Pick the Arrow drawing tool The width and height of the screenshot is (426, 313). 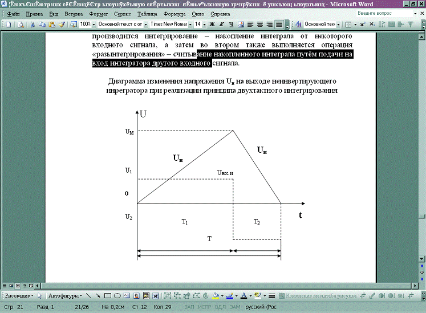tap(98, 296)
